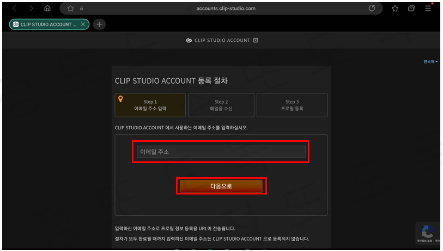Select Step 1 이메일 주소 입력

coord(150,105)
